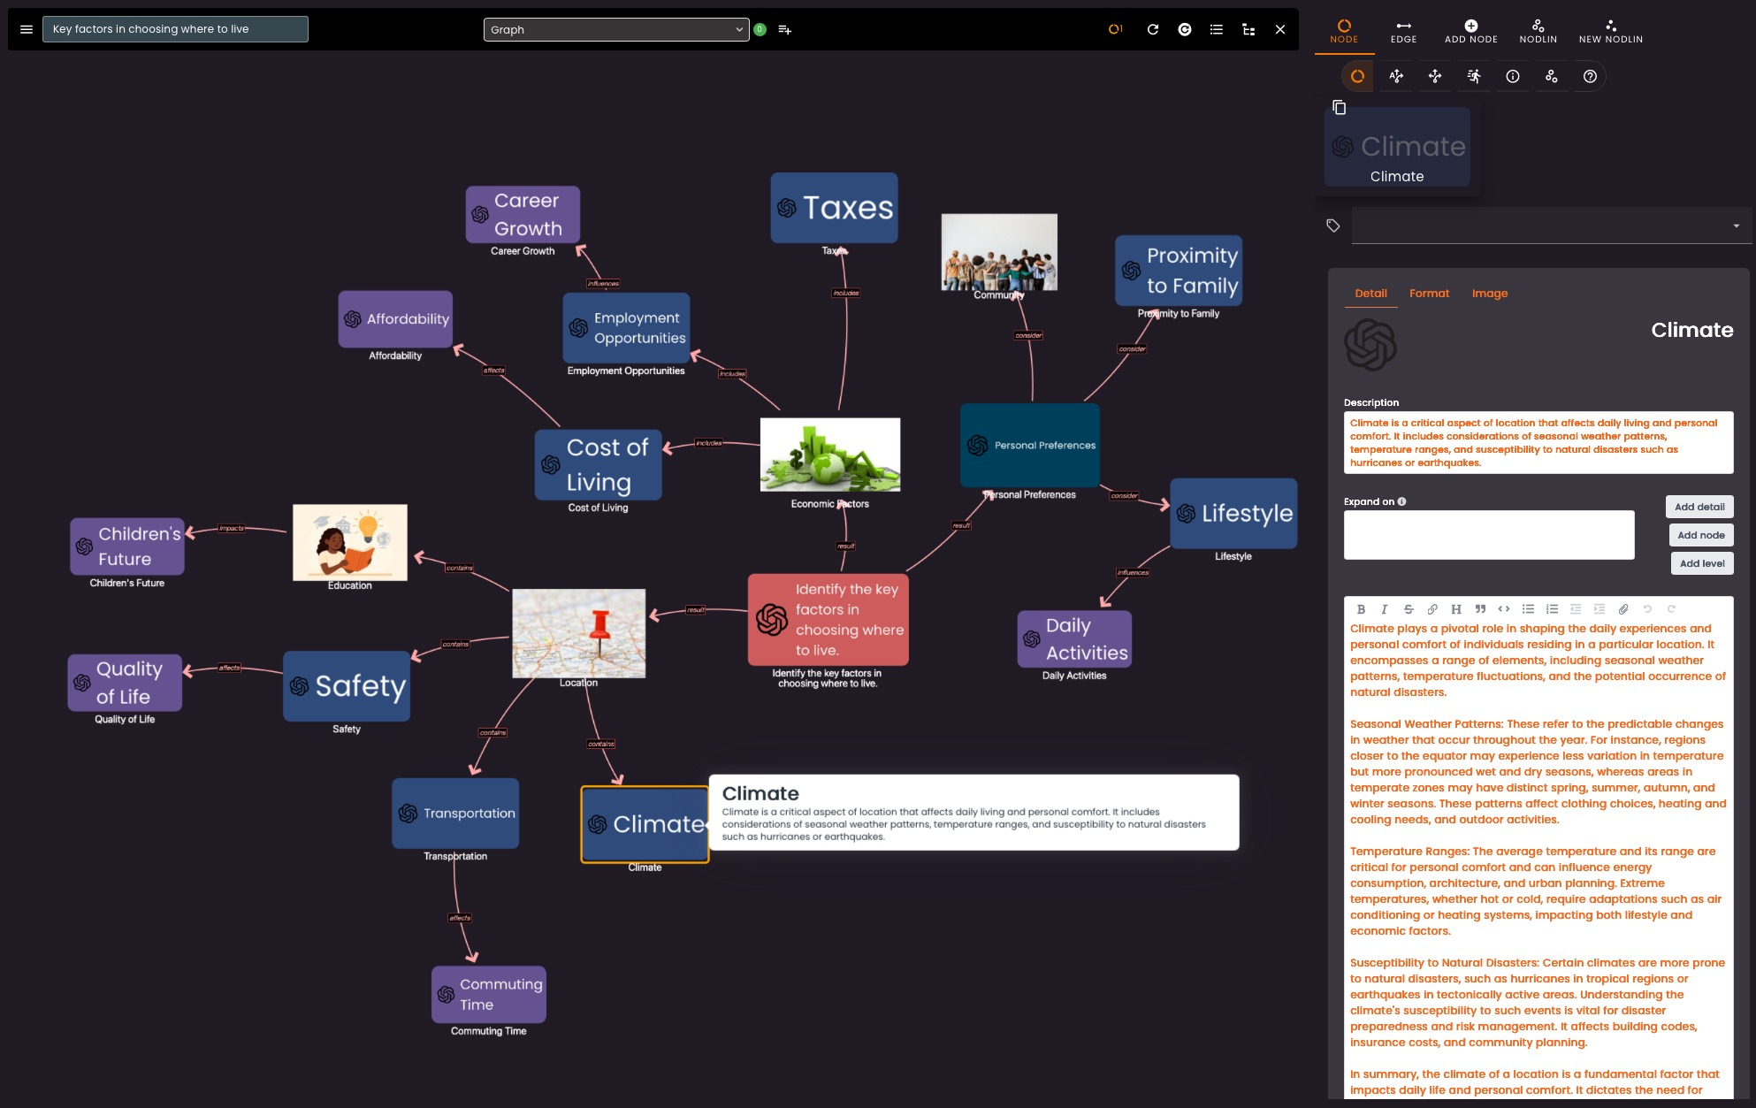The width and height of the screenshot is (1756, 1108).
Task: Open the hamburger menu at top left
Action: point(27,29)
